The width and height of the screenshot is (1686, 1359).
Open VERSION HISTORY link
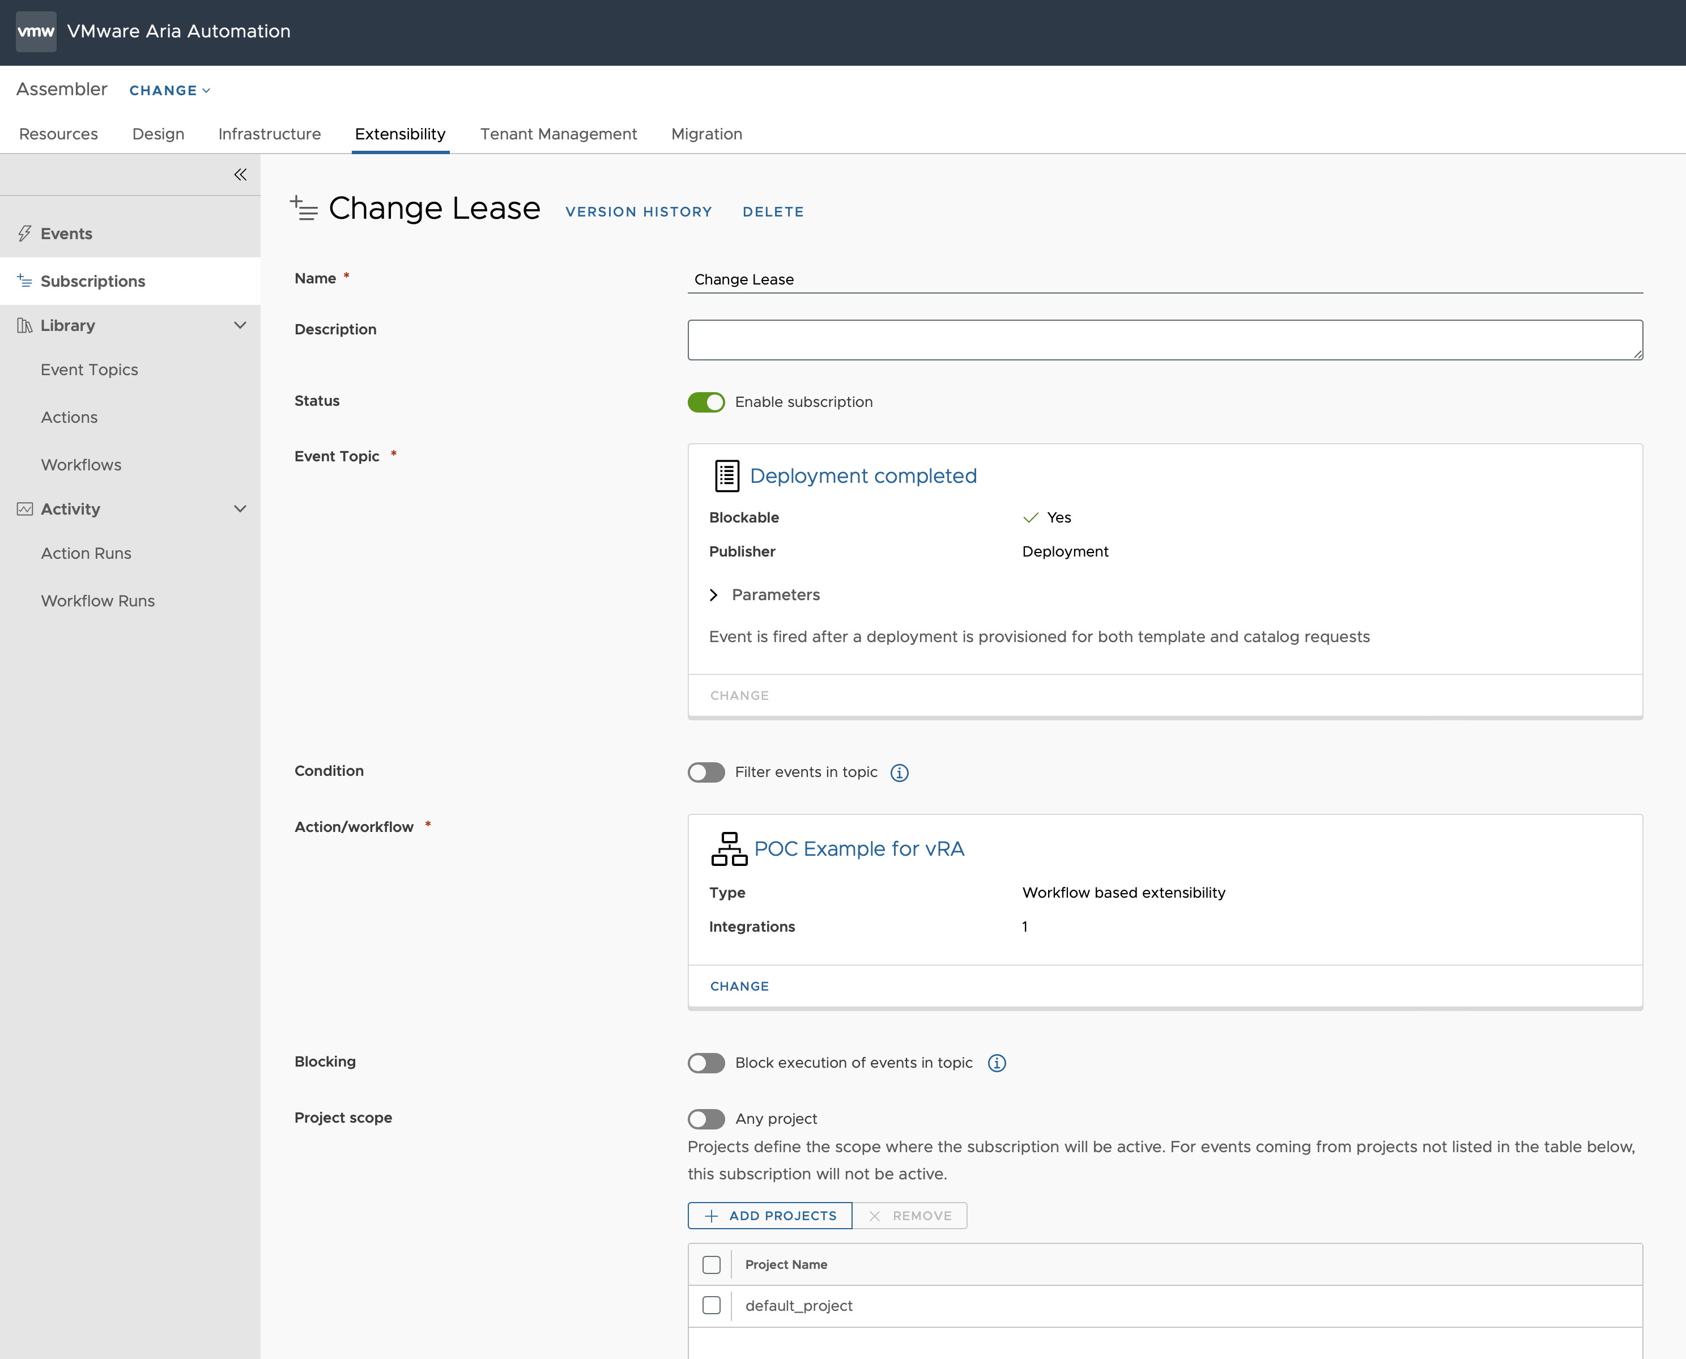[638, 212]
